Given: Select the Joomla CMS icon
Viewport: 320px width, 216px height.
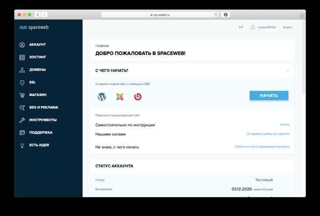Looking at the screenshot, I should tap(120, 97).
